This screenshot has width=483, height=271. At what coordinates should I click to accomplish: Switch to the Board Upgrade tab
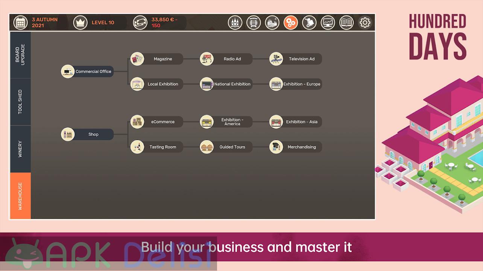click(x=20, y=55)
